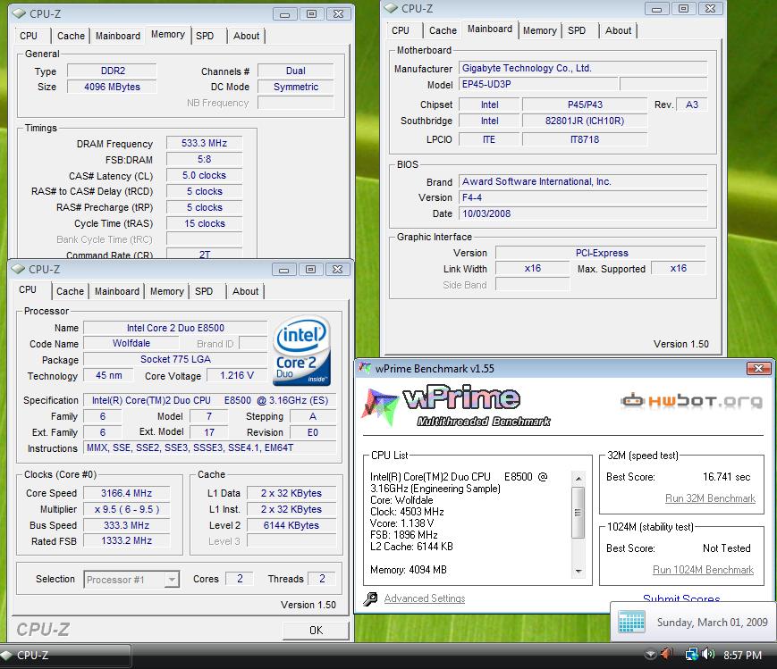Image resolution: width=777 pixels, height=669 pixels.
Task: Click the network tray icon
Action: (691, 654)
